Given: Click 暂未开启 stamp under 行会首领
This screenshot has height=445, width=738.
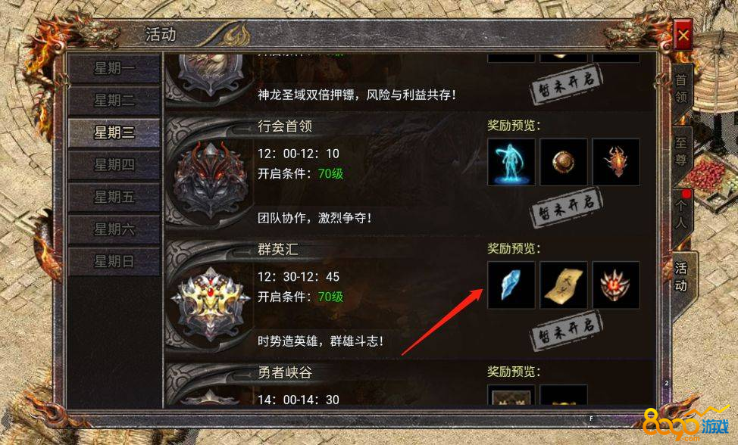Looking at the screenshot, I should [x=566, y=209].
